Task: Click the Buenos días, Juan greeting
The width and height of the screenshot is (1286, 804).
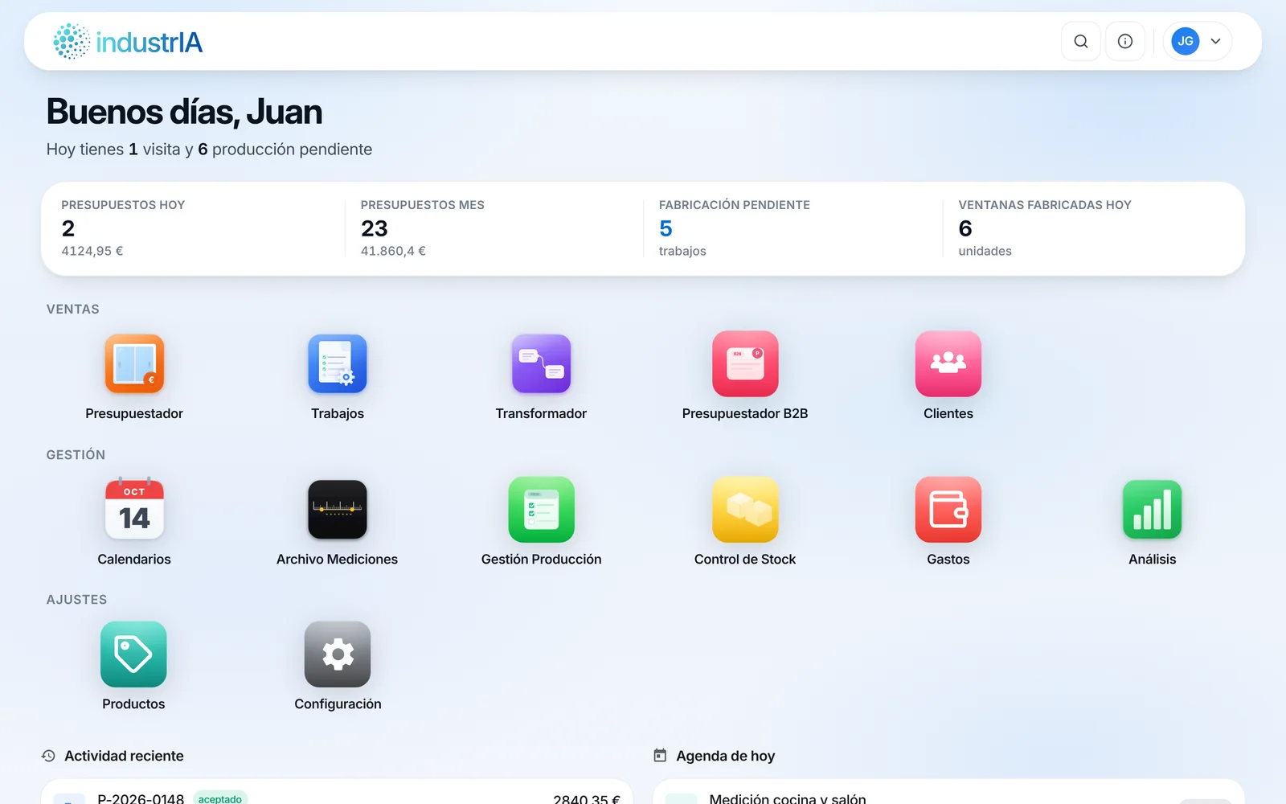Action: click(184, 112)
